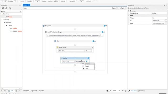The height and width of the screenshot is (94, 168).
Task: Click the Value VB expression field
Action: (x=158, y=23)
